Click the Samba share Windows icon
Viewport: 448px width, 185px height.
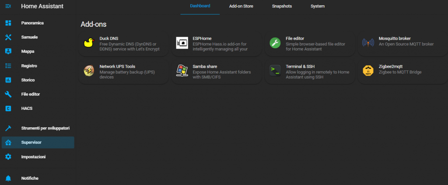tap(182, 71)
